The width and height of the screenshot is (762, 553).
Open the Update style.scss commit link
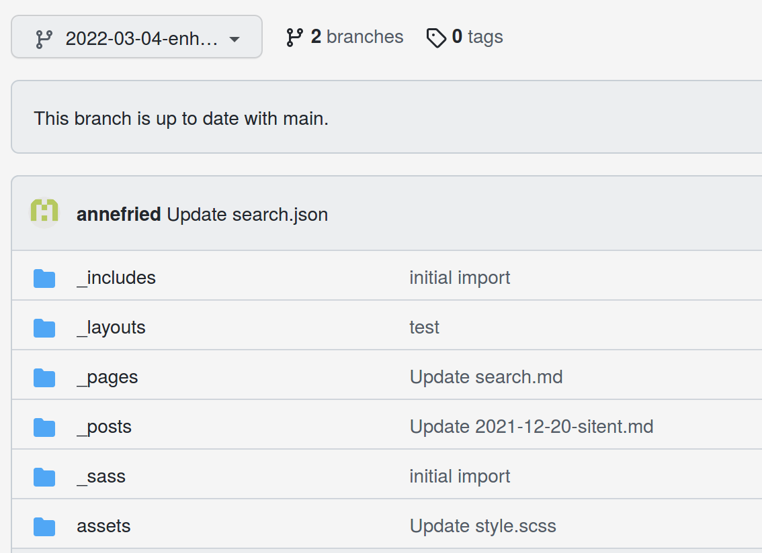(483, 526)
